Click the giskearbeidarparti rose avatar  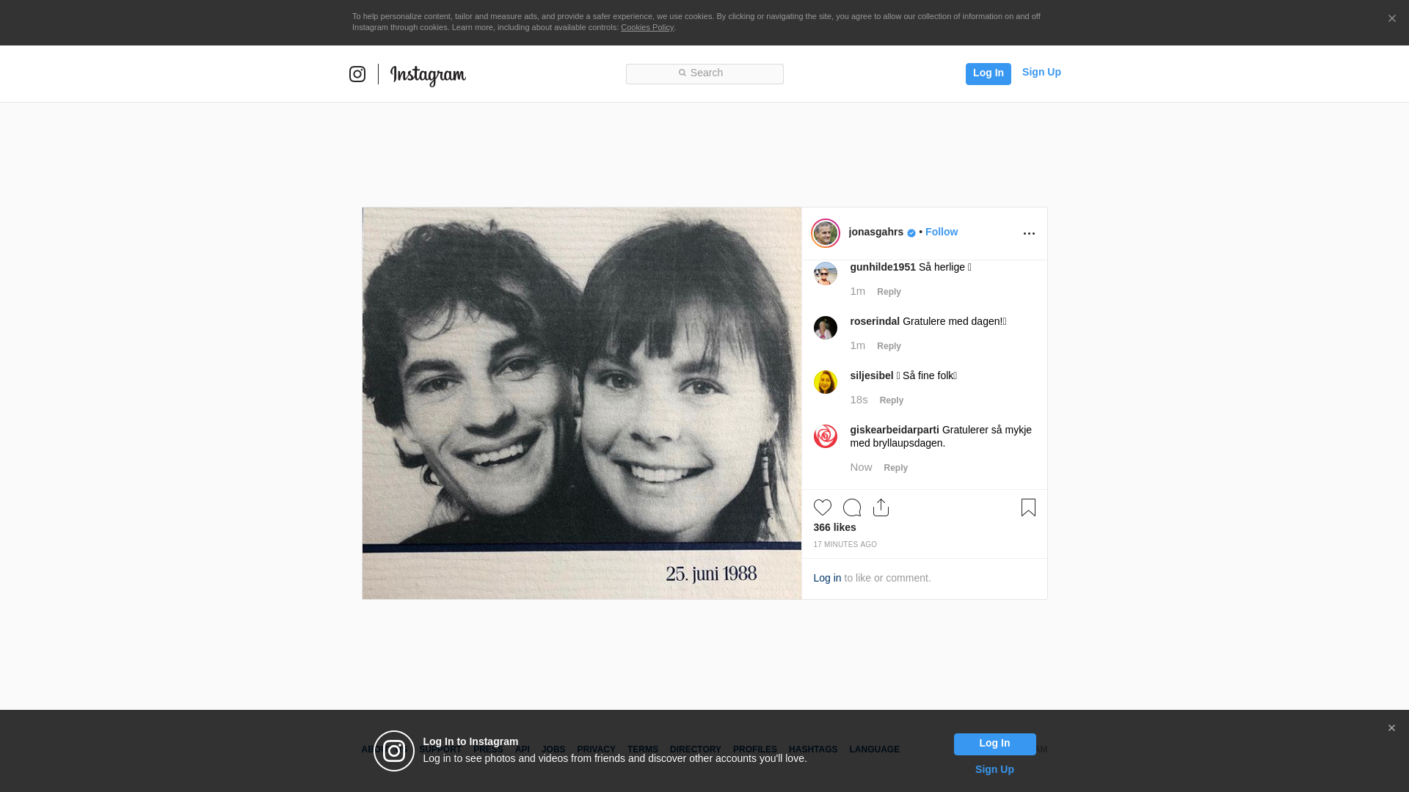point(825,436)
